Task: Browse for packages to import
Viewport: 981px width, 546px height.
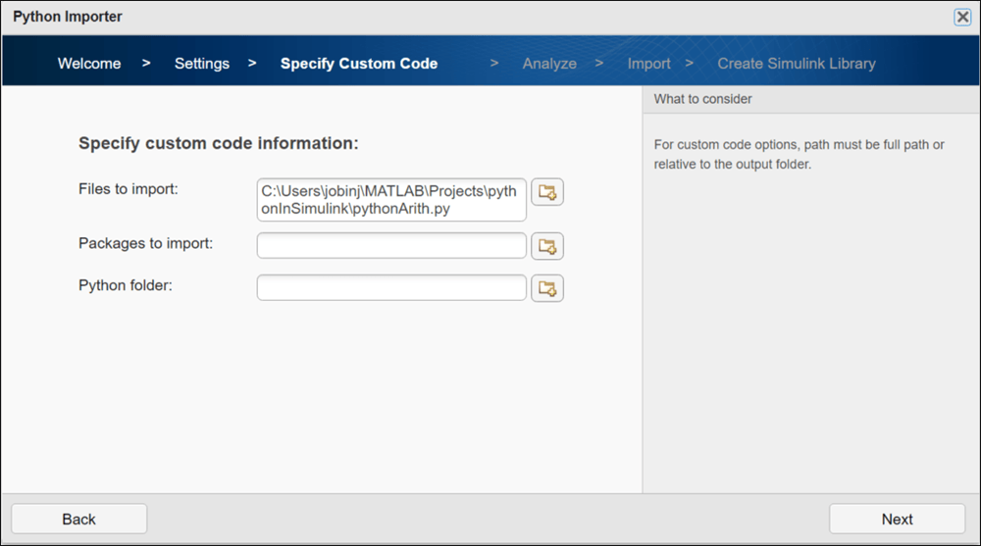Action: (x=547, y=246)
